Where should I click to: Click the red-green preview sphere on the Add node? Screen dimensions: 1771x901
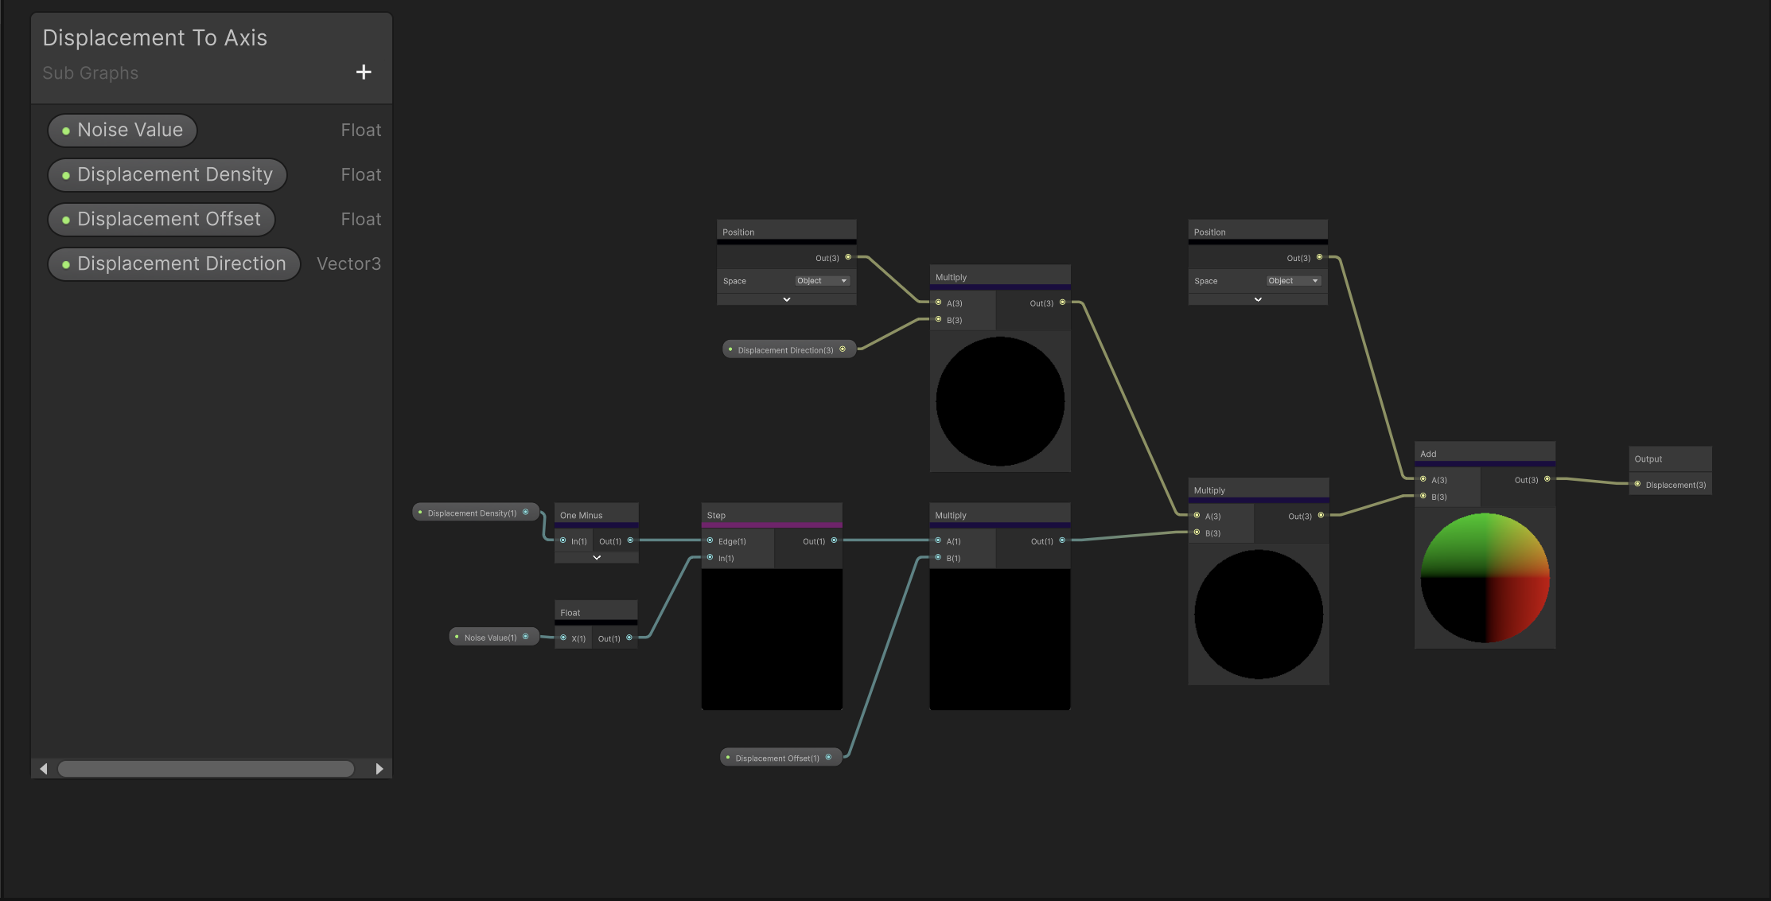[x=1485, y=577]
